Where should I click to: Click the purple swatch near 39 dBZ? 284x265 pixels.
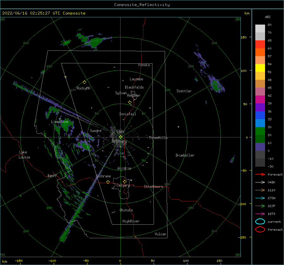[260, 107]
